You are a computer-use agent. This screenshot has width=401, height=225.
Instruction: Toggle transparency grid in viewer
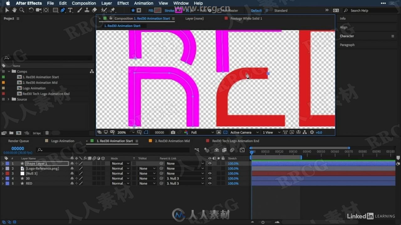tap(225, 132)
